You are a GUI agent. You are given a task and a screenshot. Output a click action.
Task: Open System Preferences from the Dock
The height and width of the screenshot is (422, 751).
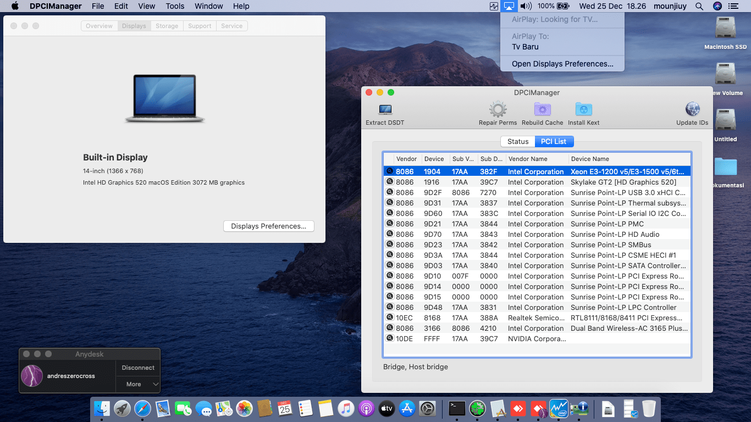click(427, 408)
